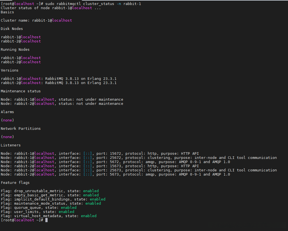The height and width of the screenshot is (231, 288).
Task: Click the 'Cluster name' line
Action: [x=36, y=21]
